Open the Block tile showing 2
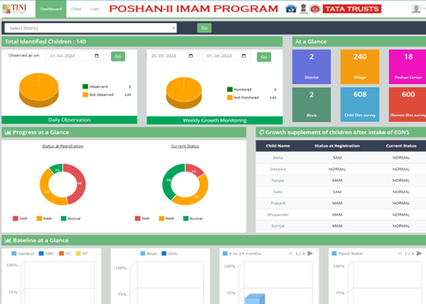The height and width of the screenshot is (304, 426). click(312, 105)
